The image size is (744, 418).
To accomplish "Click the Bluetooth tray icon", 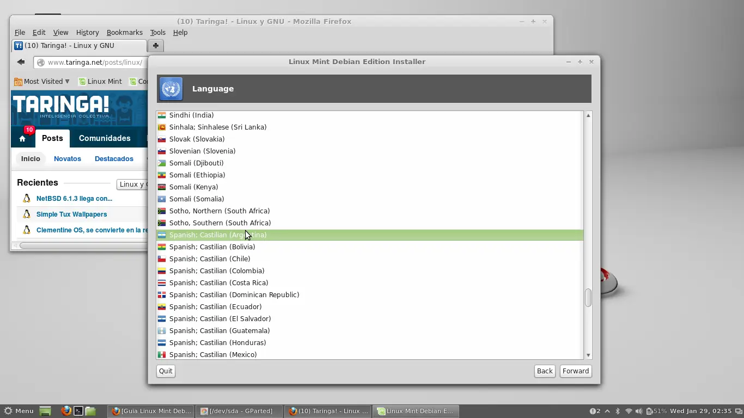I will coord(618,411).
